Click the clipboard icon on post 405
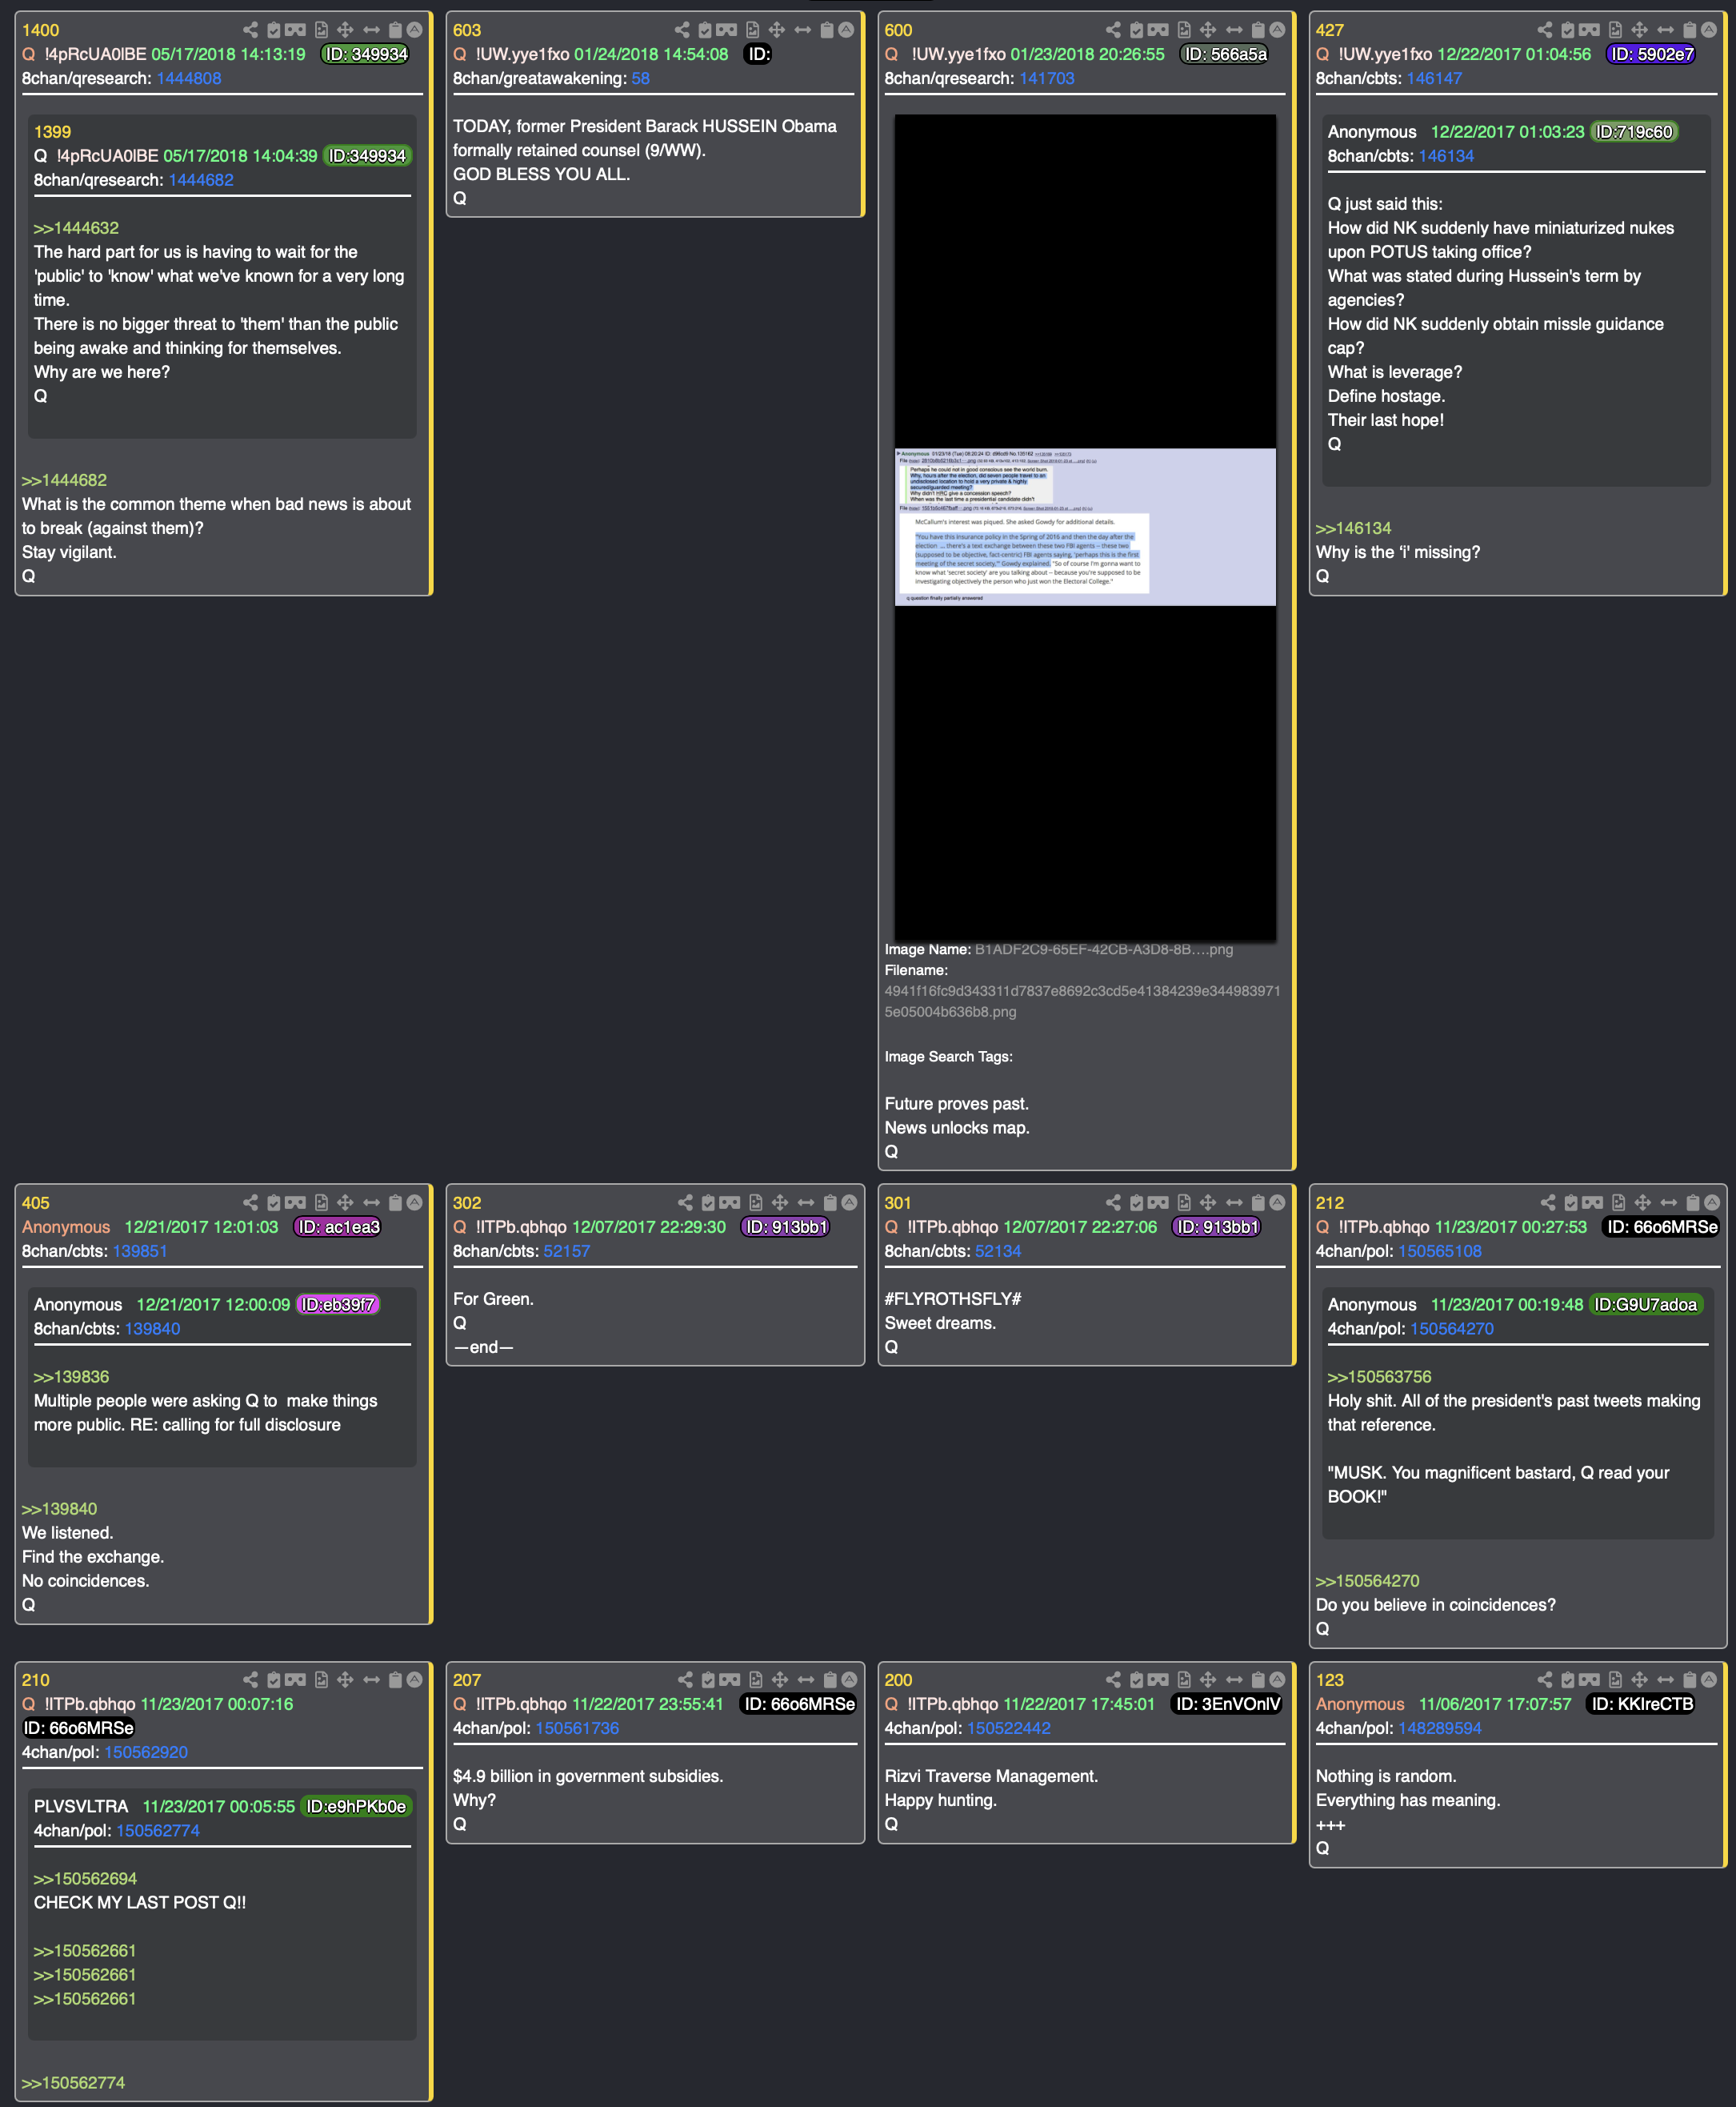1736x2107 pixels. point(395,1202)
